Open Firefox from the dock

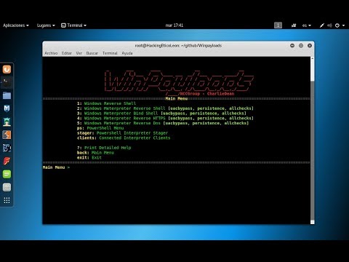click(7, 69)
